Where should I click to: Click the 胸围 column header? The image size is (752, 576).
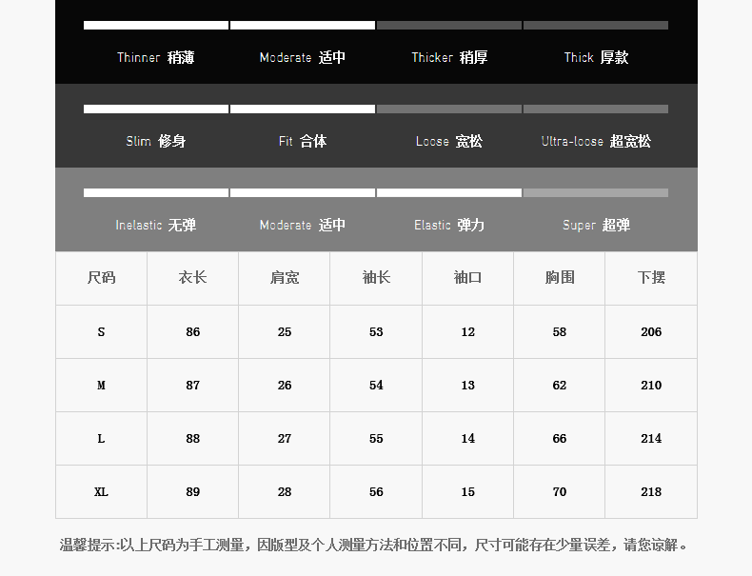560,278
